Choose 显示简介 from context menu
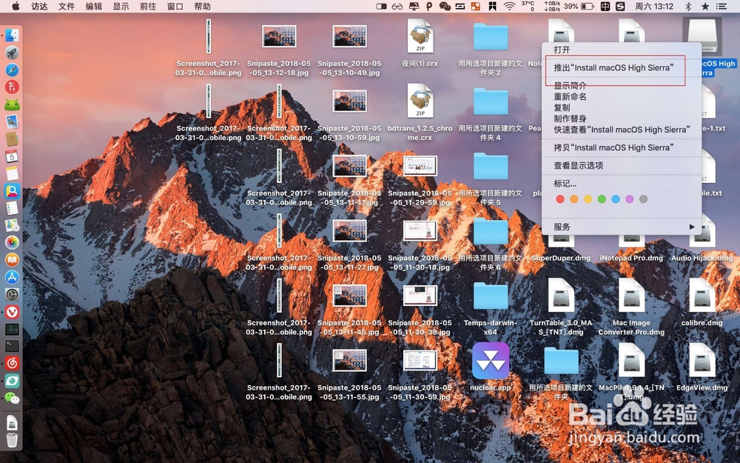 621,85
